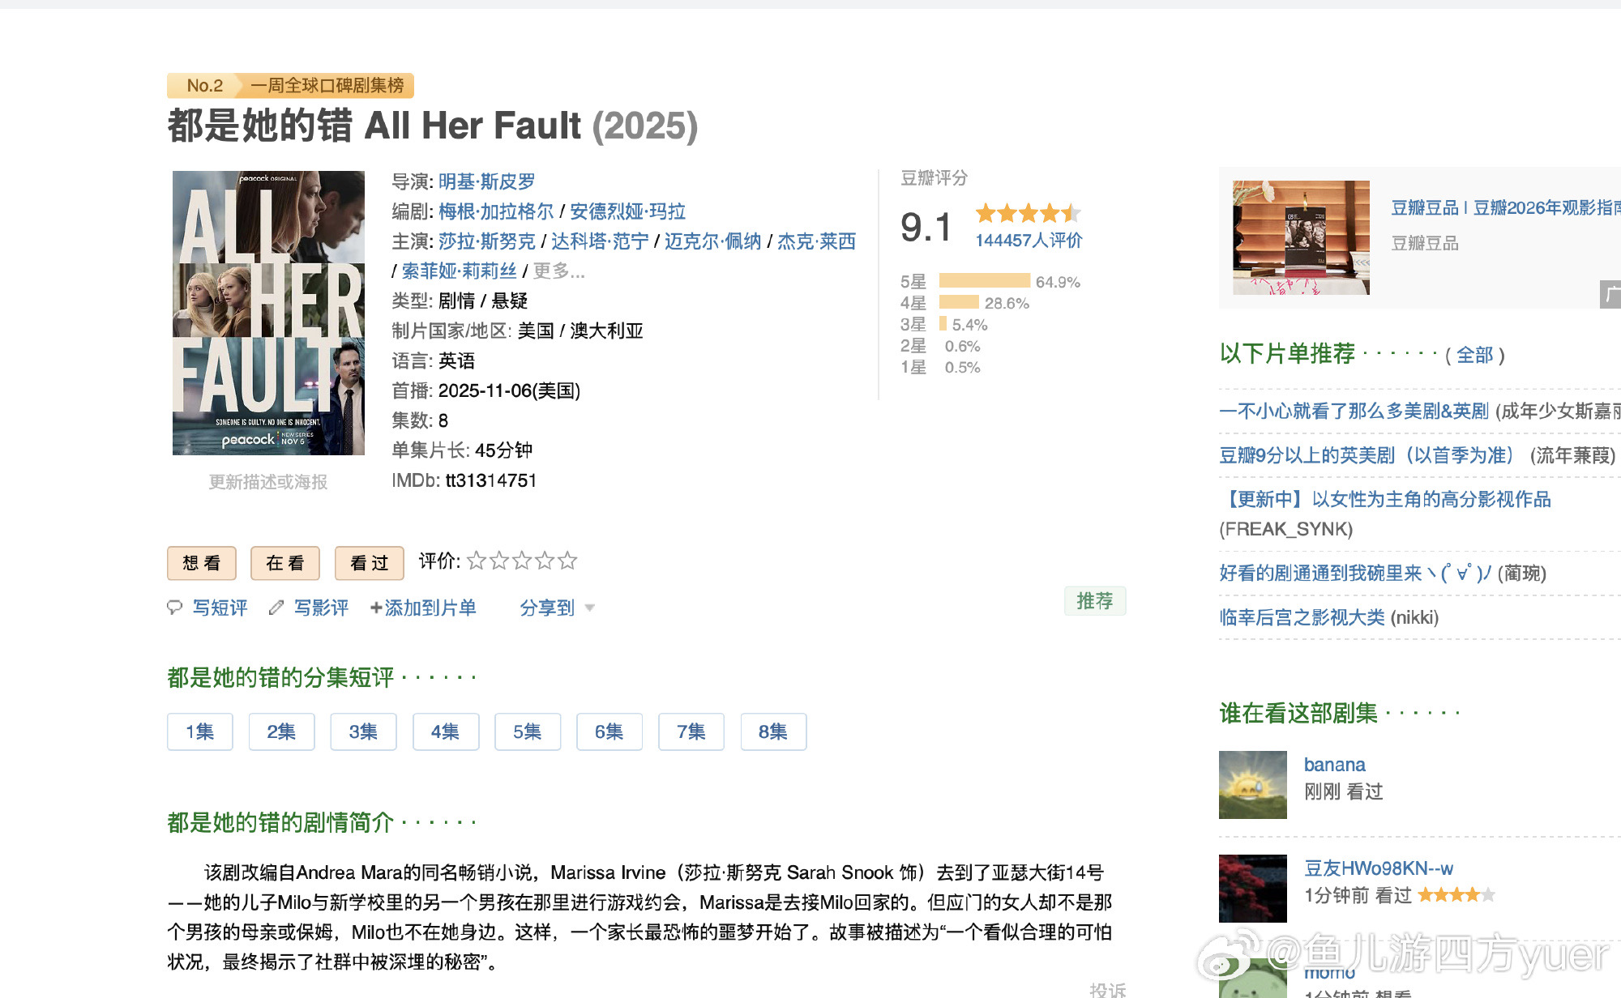Screen dimensions: 1621x998
Task: Click the pencil icon beside 写影评
Action: (x=276, y=608)
